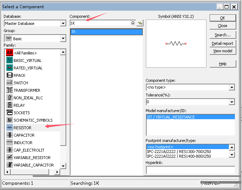This screenshot has width=242, height=190.
Task: Open the Component type dropdown
Action: (232, 87)
